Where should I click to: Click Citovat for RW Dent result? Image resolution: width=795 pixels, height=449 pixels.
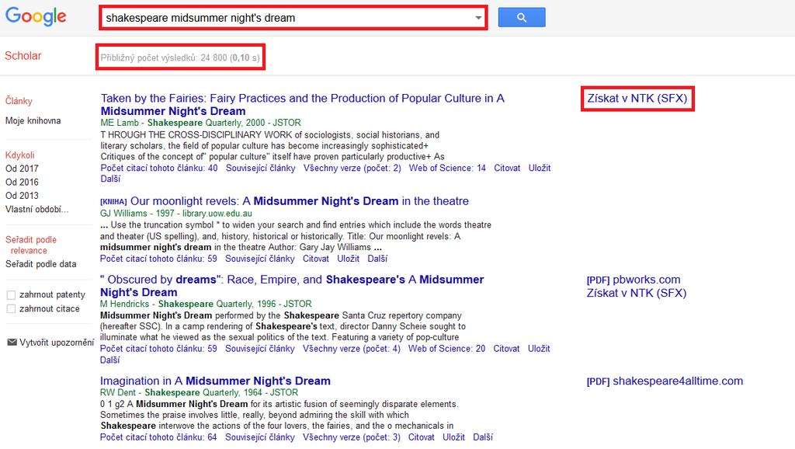(422, 437)
